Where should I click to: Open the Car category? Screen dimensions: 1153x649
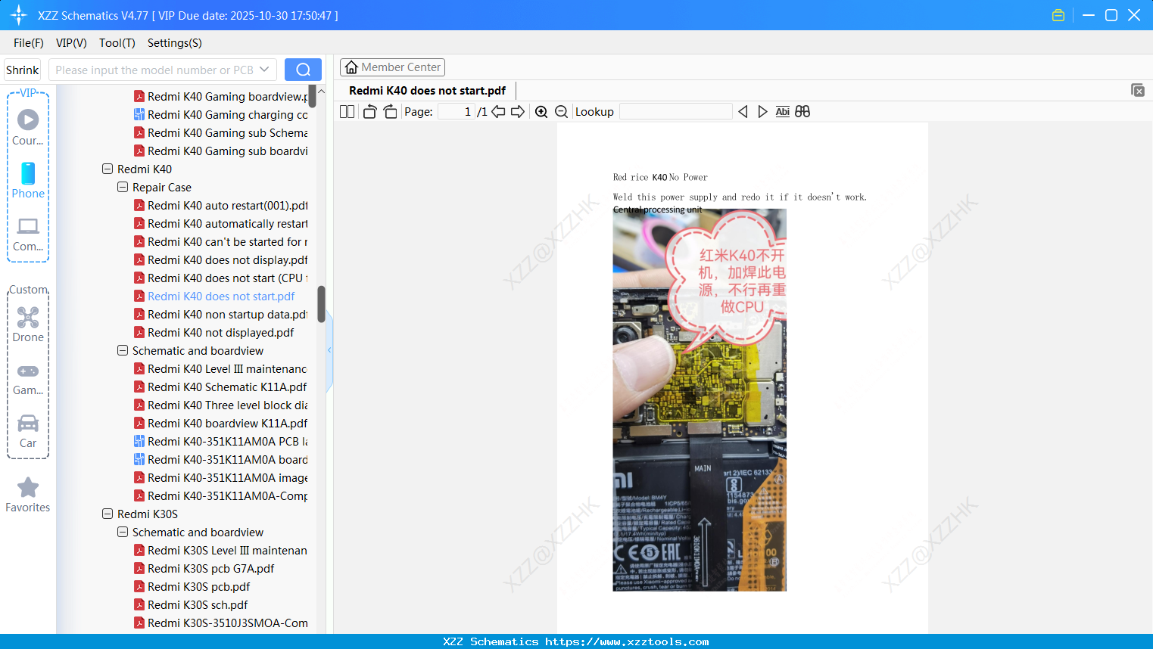(x=28, y=431)
